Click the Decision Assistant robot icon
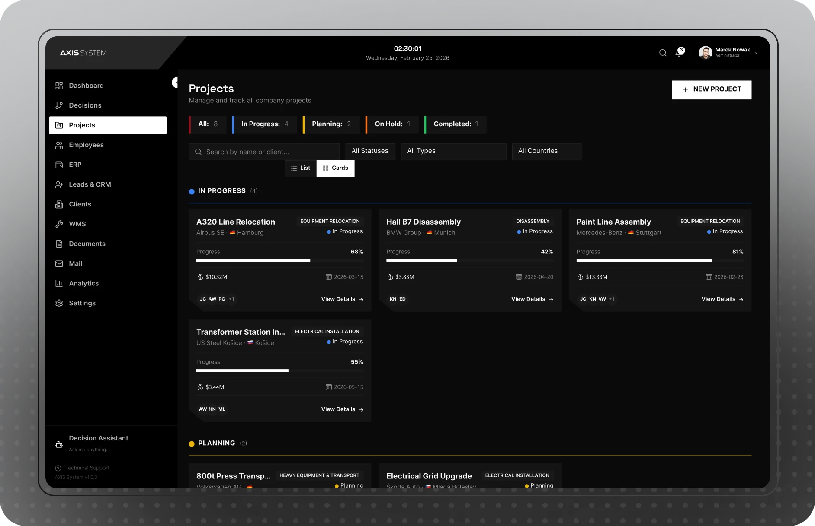Viewport: 815px width, 526px height. click(x=59, y=444)
